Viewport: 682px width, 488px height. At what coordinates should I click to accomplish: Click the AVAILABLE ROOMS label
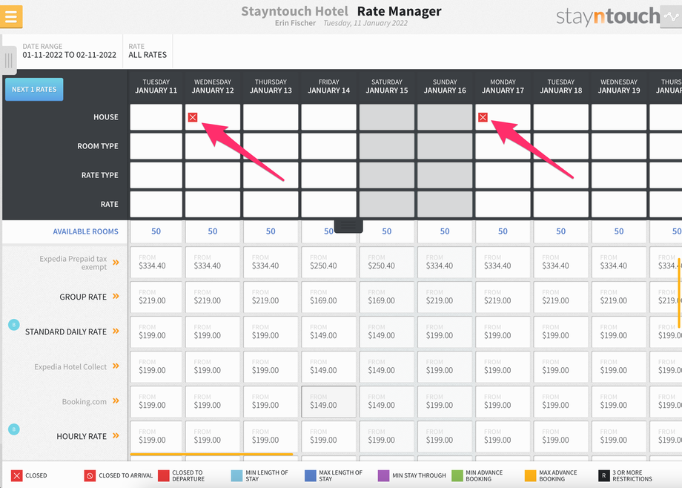point(86,231)
